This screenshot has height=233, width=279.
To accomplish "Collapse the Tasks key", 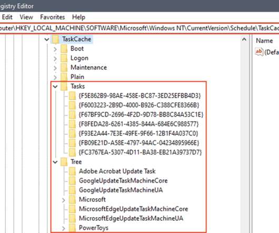I will [55, 86].
